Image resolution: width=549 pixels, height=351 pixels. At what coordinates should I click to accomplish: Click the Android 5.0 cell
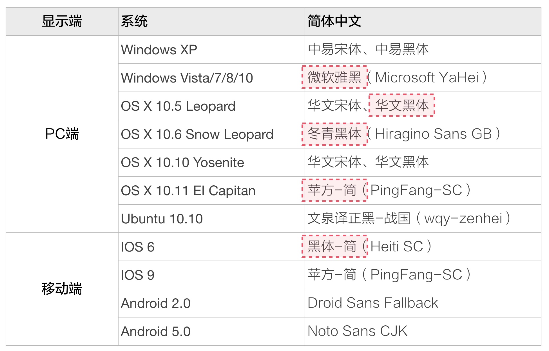pos(156,332)
